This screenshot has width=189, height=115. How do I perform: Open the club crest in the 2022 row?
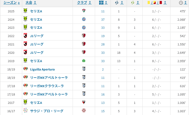point(84,36)
